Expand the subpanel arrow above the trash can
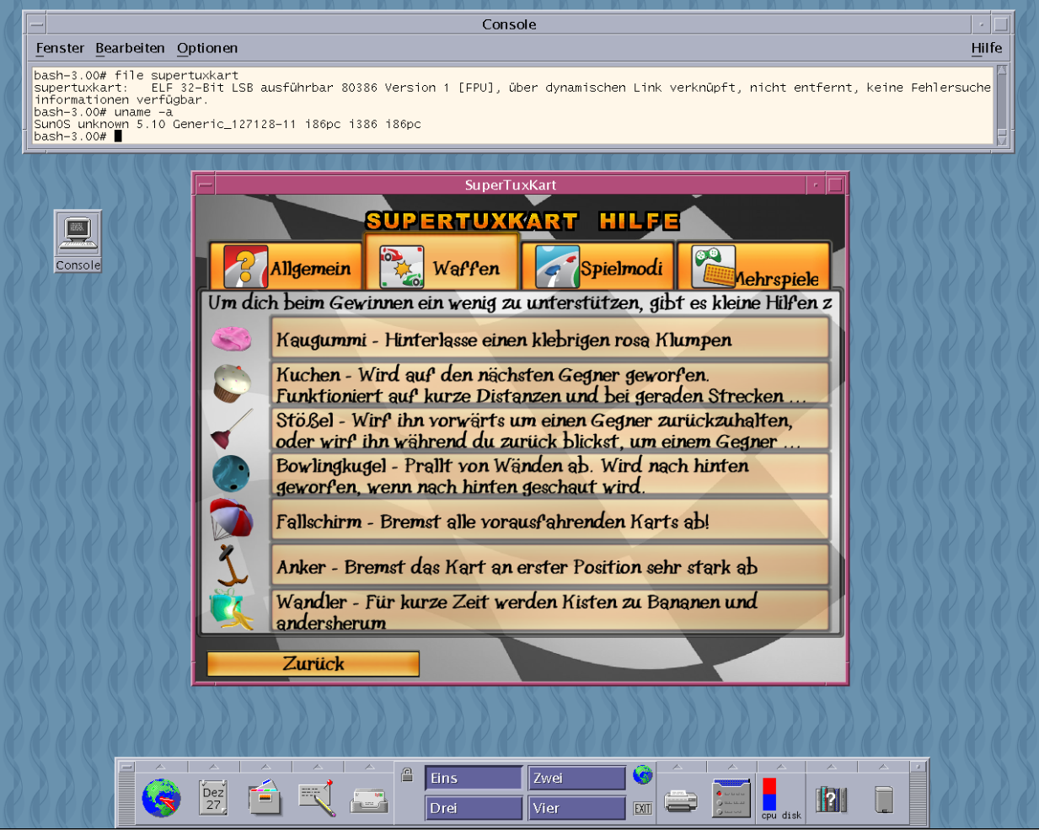This screenshot has height=830, width=1039. pos(883,767)
